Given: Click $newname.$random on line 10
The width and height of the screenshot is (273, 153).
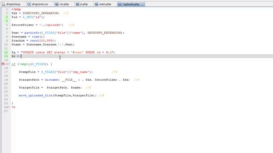Looking at the screenshot, I should pos(41,44).
